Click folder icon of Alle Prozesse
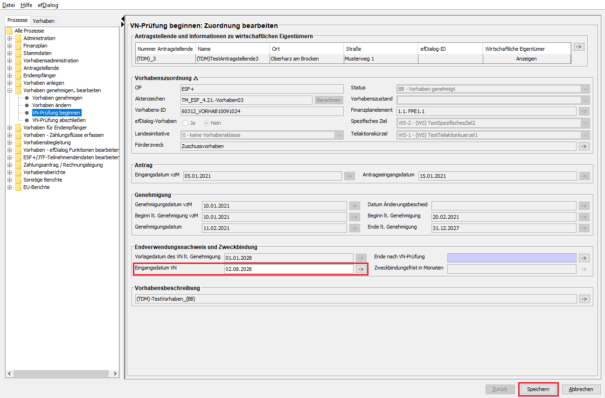Image resolution: width=605 pixels, height=398 pixels. pos(9,31)
